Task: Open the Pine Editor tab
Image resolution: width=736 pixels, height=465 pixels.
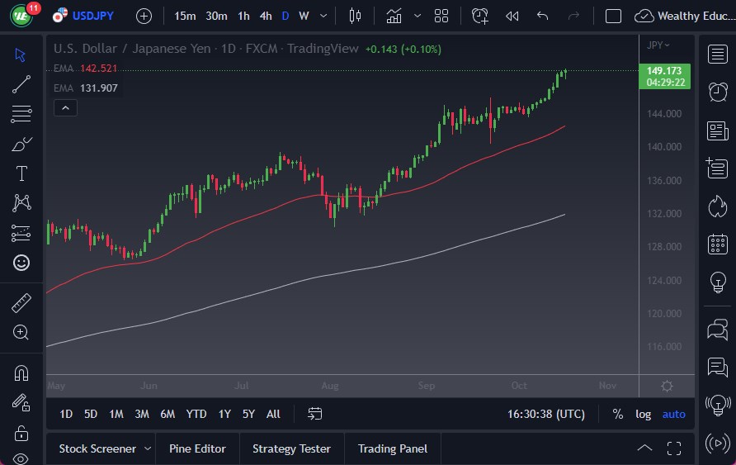Action: pos(197,448)
